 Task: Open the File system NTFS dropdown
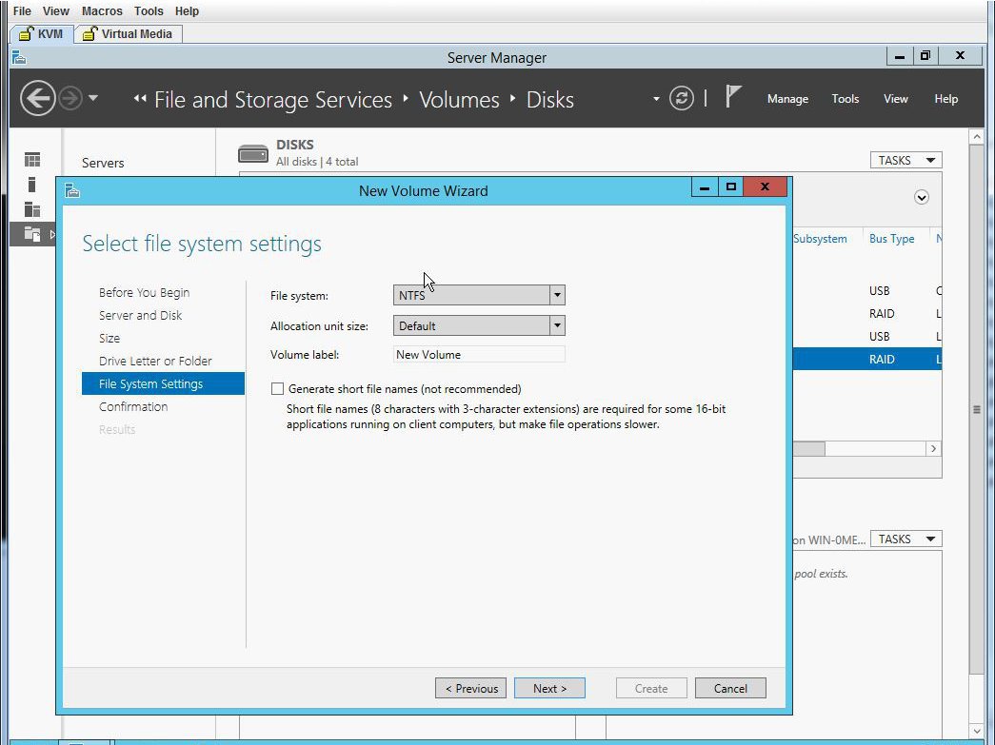click(479, 296)
